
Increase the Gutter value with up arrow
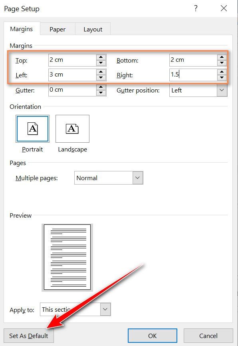(101, 87)
